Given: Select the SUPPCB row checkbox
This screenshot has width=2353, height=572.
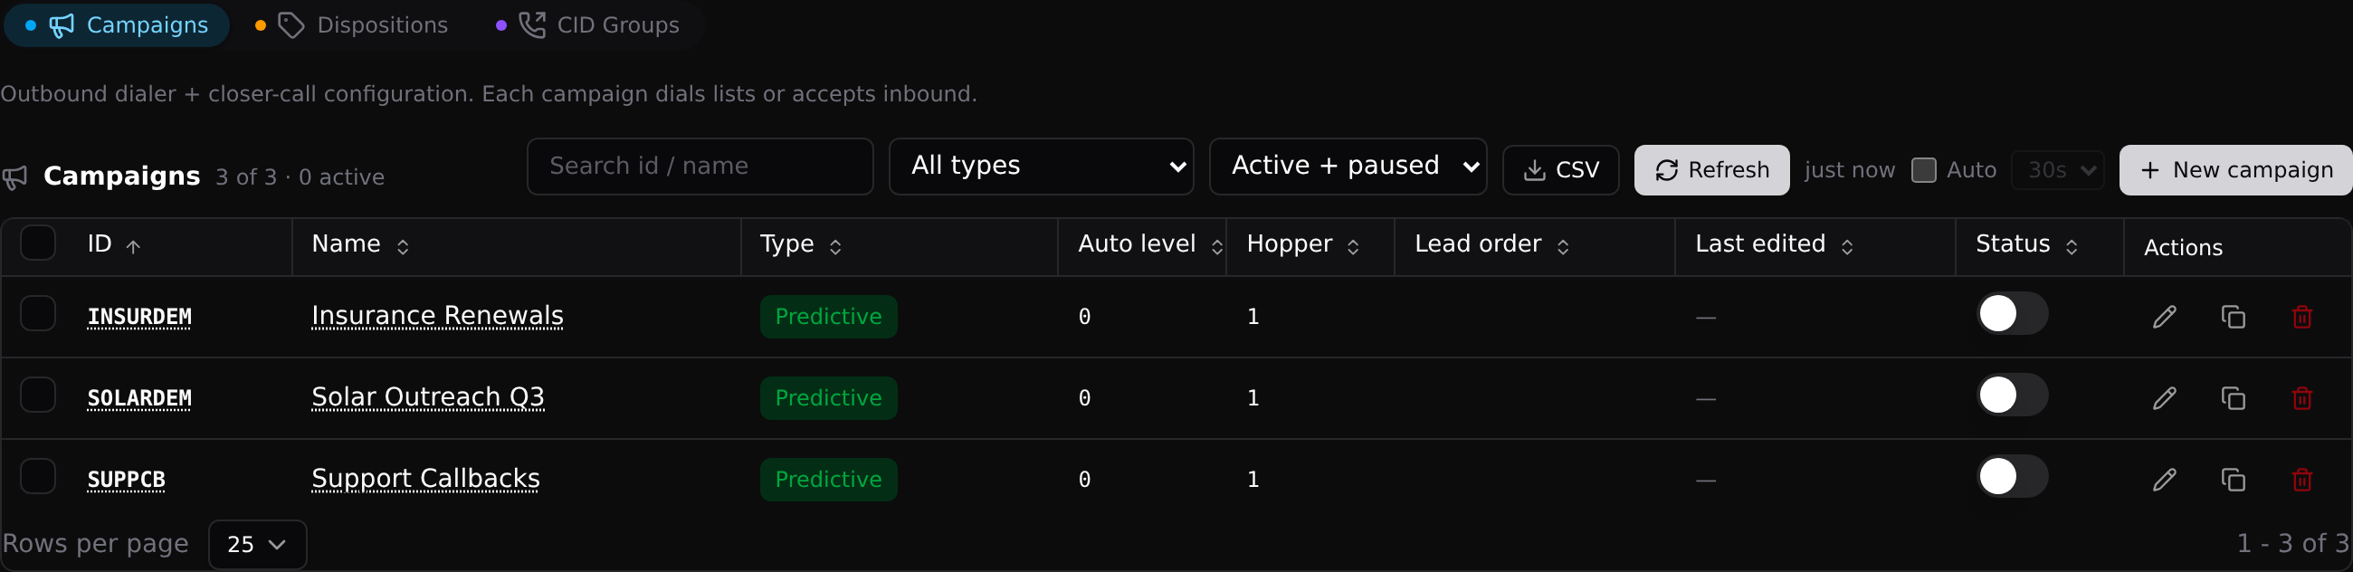Looking at the screenshot, I should point(37,476).
